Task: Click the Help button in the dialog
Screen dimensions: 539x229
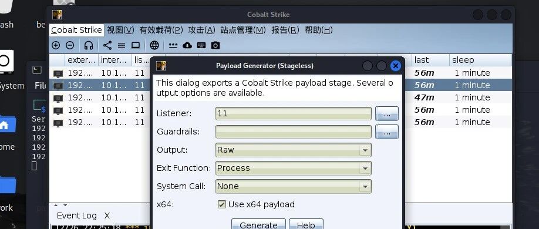Action: [306, 224]
